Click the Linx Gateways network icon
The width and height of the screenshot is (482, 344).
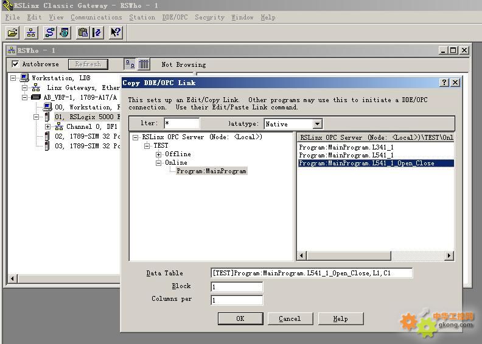point(36,88)
